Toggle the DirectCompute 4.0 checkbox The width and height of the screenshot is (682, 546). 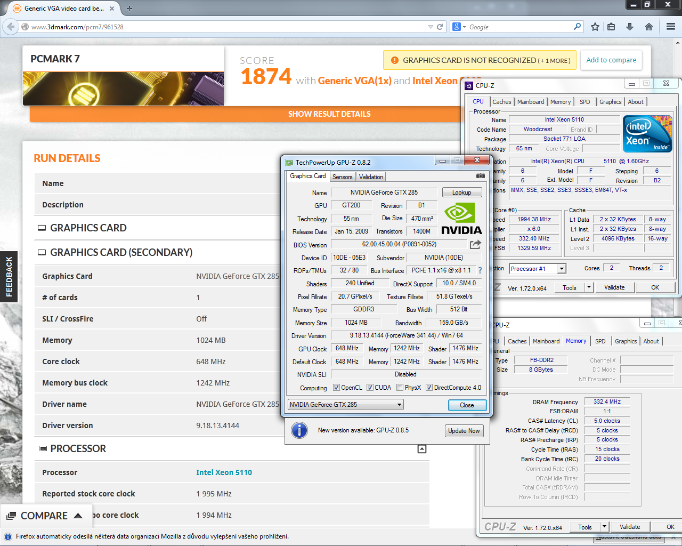(x=429, y=388)
